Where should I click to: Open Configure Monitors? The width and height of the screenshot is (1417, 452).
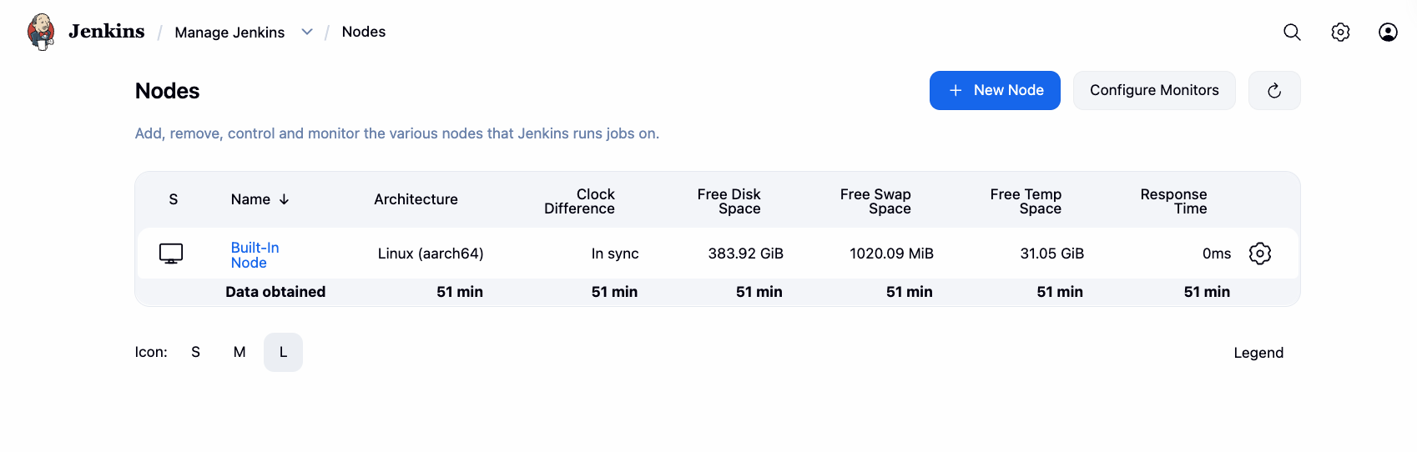[1154, 90]
